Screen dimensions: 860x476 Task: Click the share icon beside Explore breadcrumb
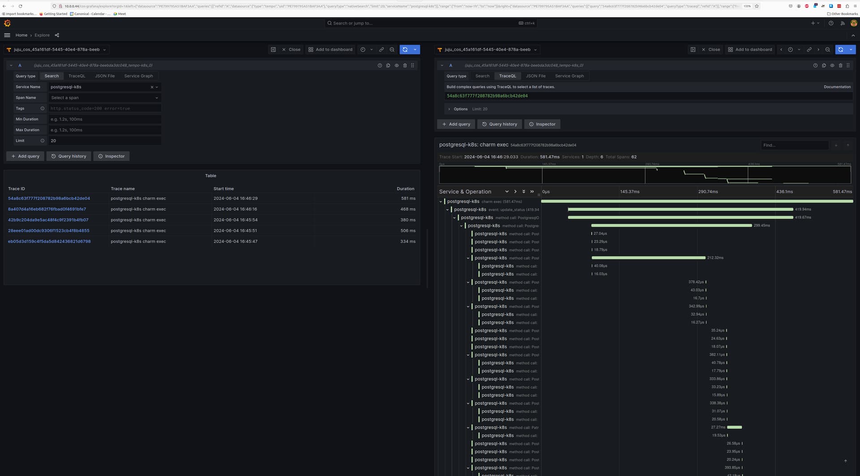click(x=57, y=35)
